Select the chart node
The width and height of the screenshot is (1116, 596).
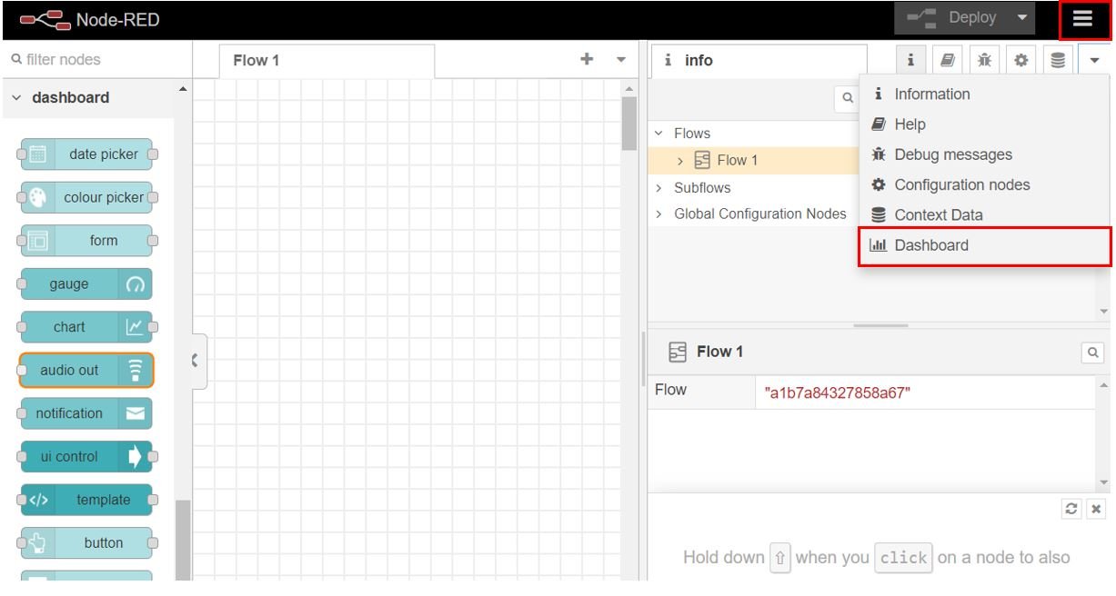(86, 327)
